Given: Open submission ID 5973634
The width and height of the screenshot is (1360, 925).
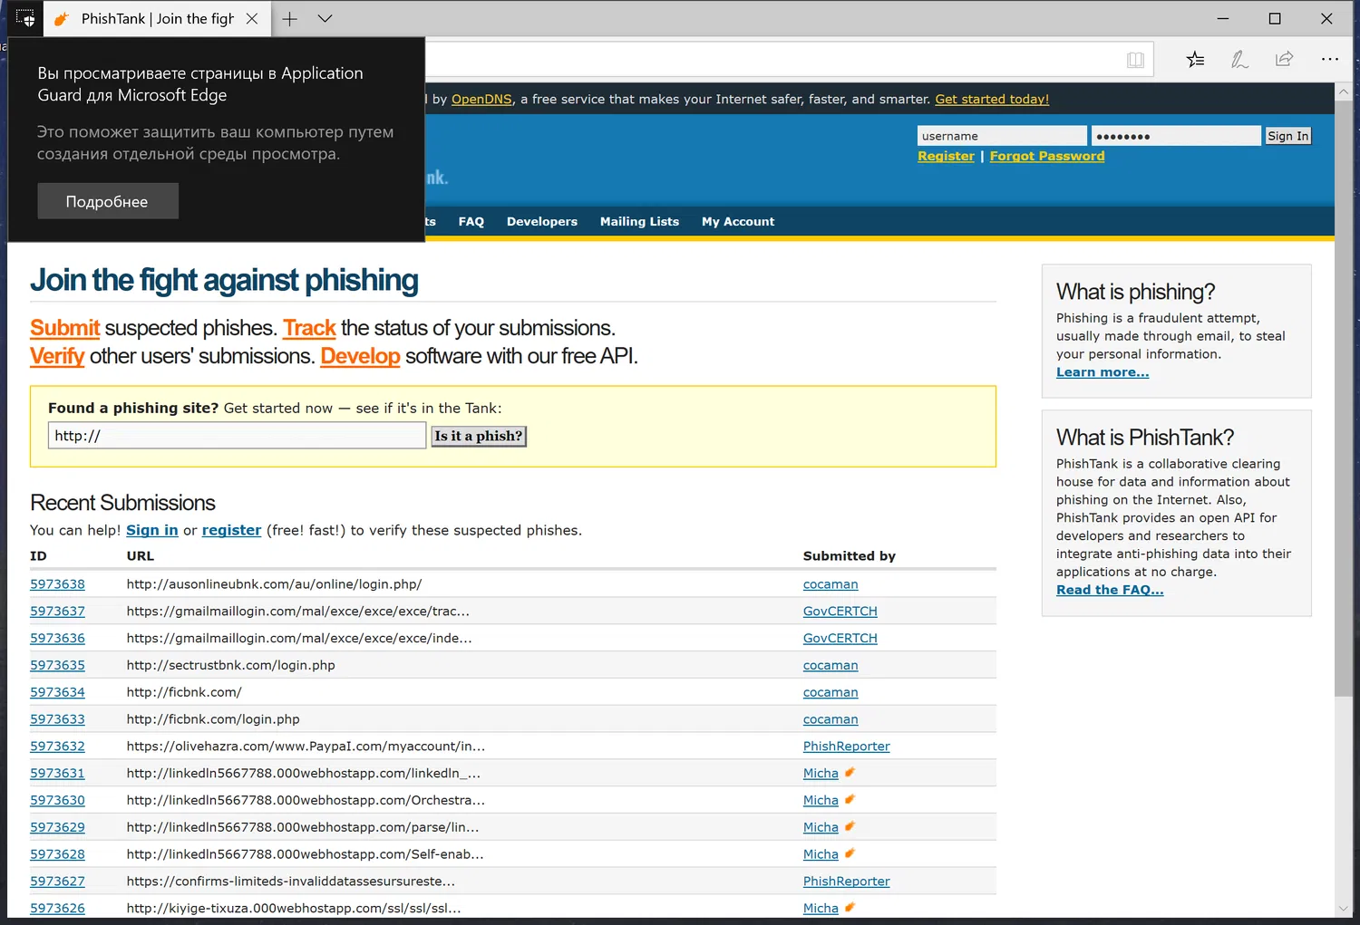Looking at the screenshot, I should [57, 692].
